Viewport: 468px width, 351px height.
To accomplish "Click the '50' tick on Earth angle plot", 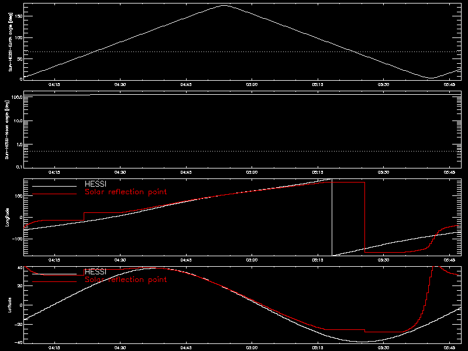I will coord(19,59).
